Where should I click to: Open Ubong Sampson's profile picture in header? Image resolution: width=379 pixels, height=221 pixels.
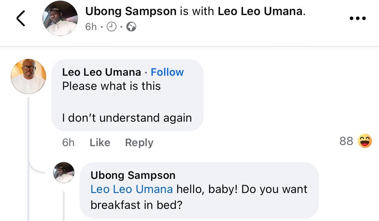60,18
